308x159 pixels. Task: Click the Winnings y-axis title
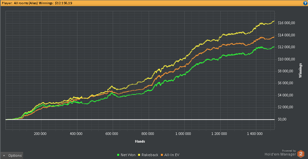300,70
